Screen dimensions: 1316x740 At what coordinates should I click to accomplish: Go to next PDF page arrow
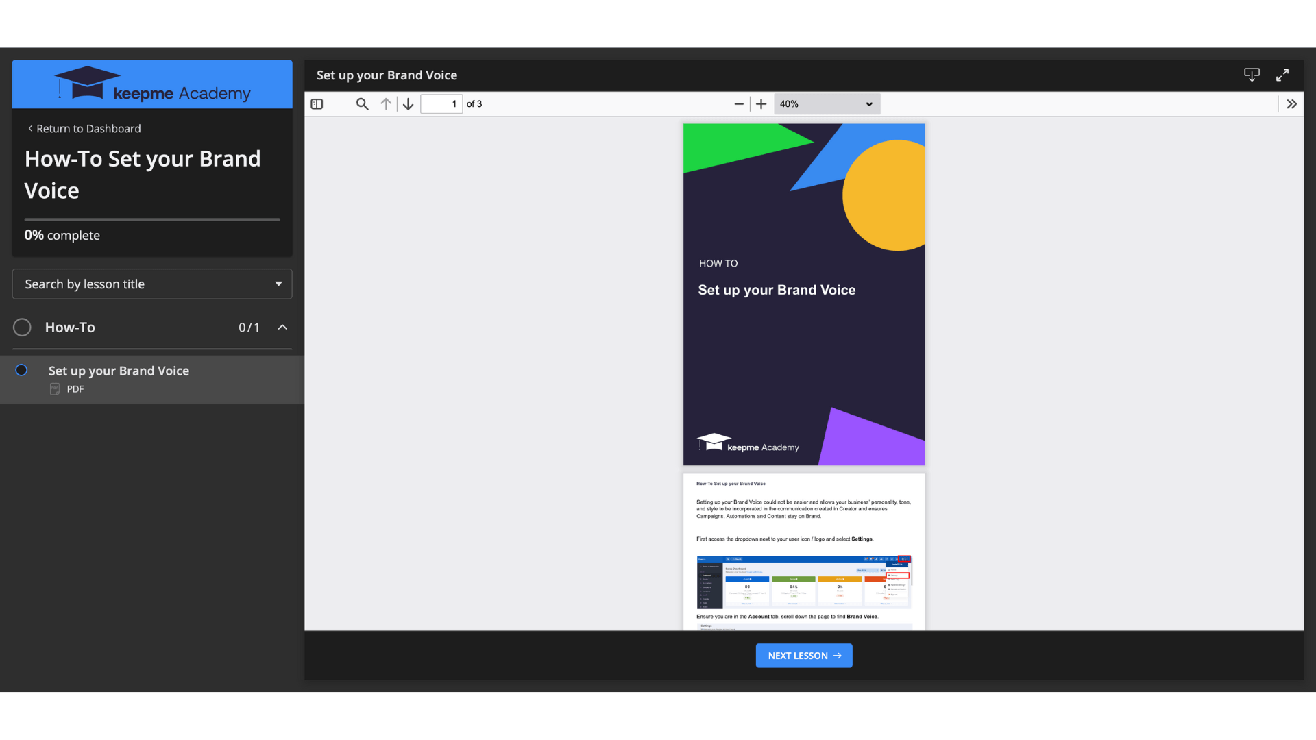409,104
